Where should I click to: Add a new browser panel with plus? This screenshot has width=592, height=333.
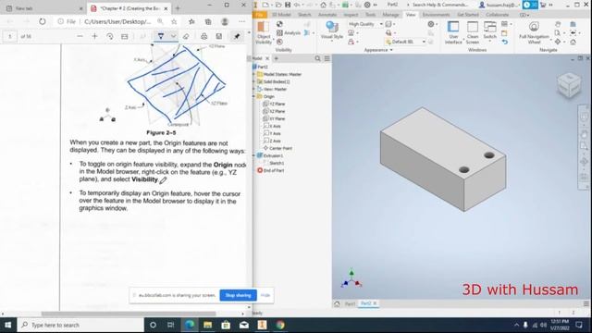[x=276, y=58]
